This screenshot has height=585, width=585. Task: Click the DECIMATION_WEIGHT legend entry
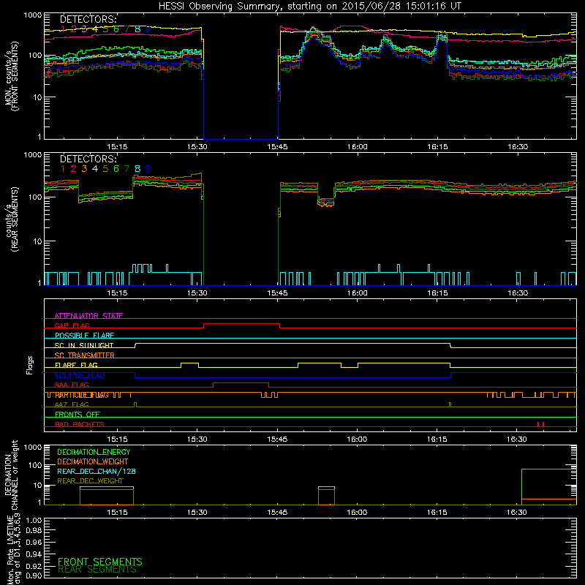coord(93,461)
